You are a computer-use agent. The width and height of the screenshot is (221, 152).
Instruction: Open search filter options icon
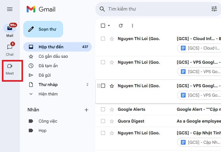point(214,9)
